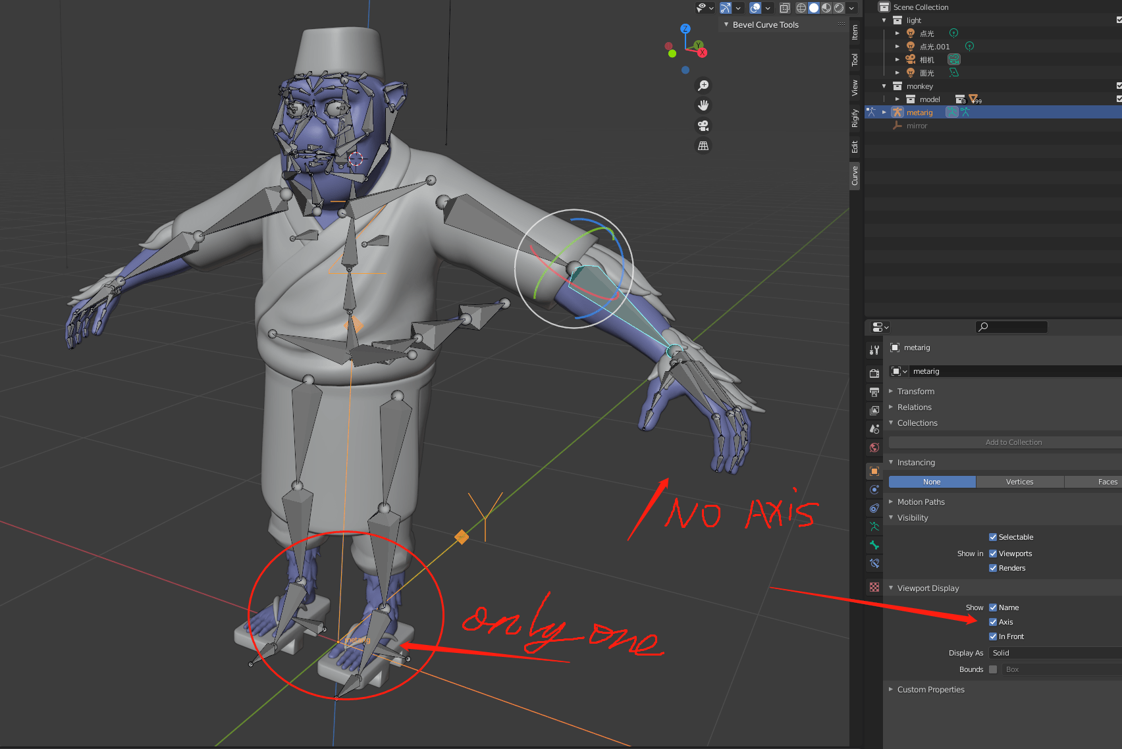Expand the Relations panel
The image size is (1122, 749).
click(915, 407)
